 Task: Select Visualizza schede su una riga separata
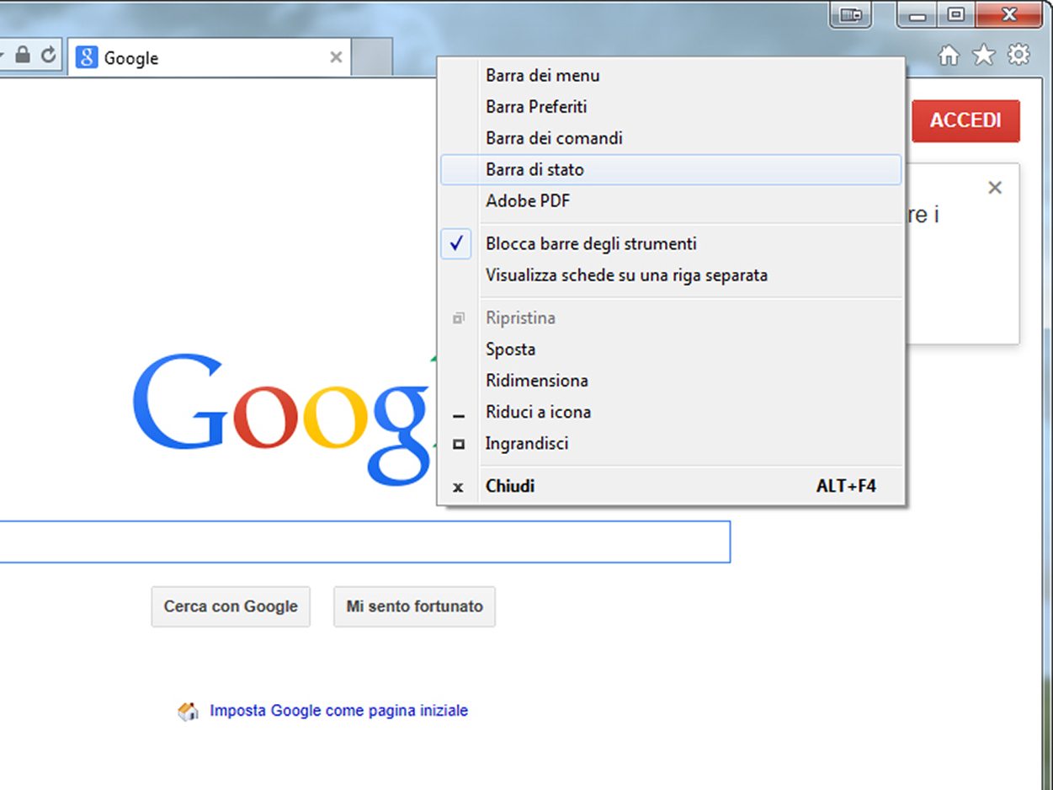click(625, 275)
